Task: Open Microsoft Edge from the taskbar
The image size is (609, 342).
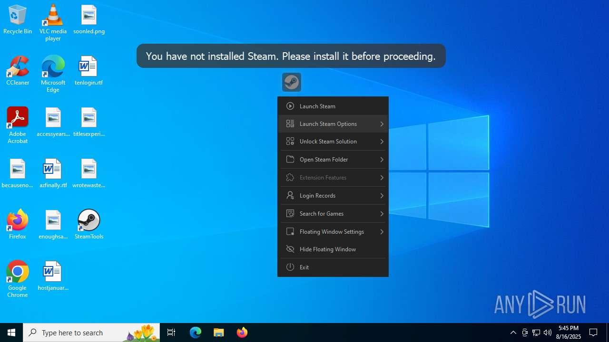Action: coord(196,332)
